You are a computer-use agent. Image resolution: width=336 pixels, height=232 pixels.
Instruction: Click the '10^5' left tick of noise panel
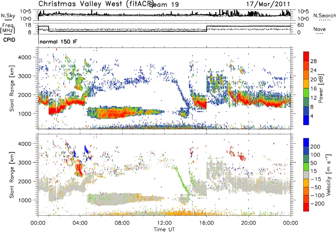point(26,11)
